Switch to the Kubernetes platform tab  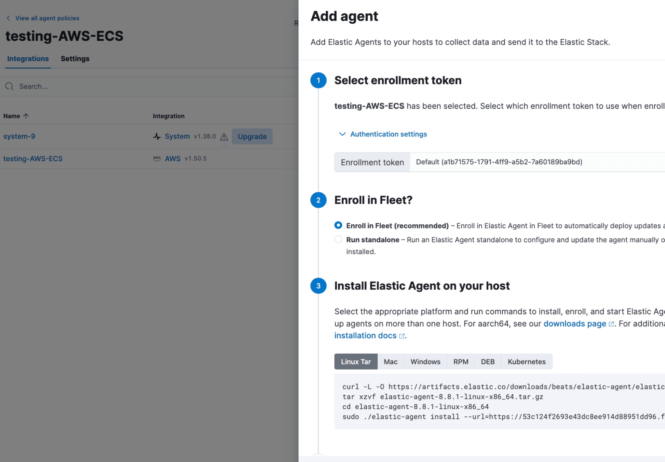coord(527,361)
